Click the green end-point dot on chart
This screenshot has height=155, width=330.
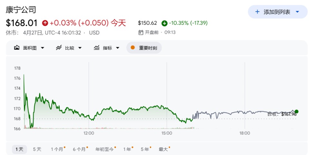point(296,112)
